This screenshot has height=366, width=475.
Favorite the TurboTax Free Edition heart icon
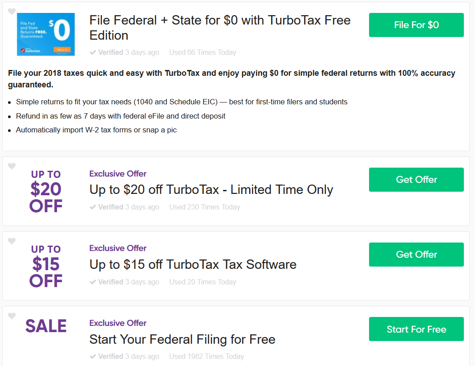[x=12, y=12]
